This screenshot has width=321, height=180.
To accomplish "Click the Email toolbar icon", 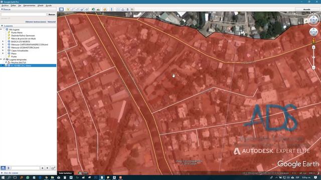I will click(x=118, y=9).
